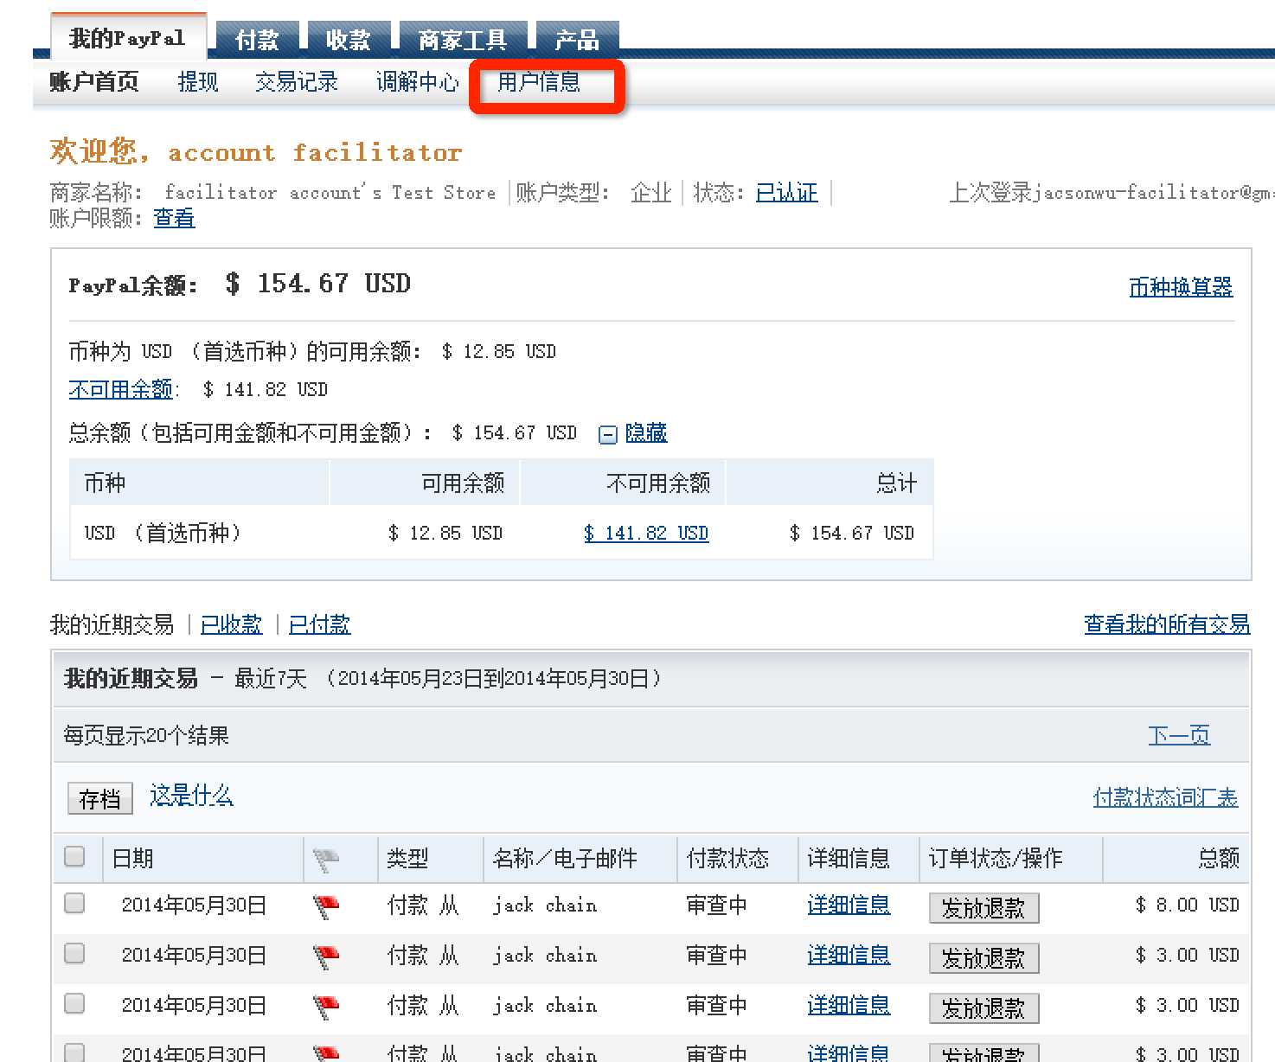
Task: Open 这是什么 help link
Action: pos(191,796)
